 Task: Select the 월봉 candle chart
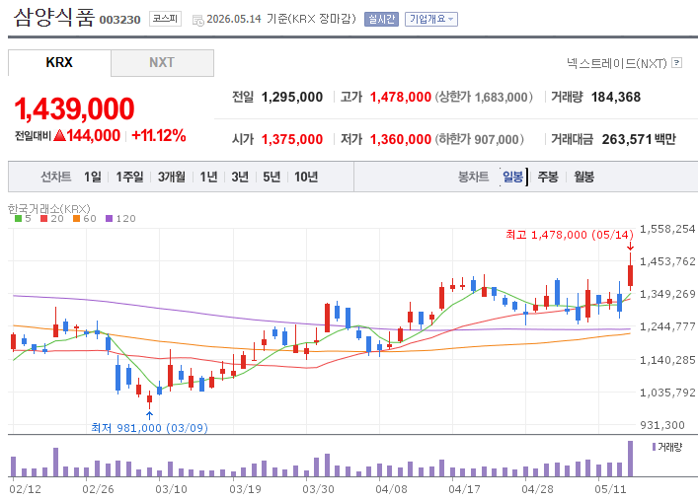(x=583, y=177)
